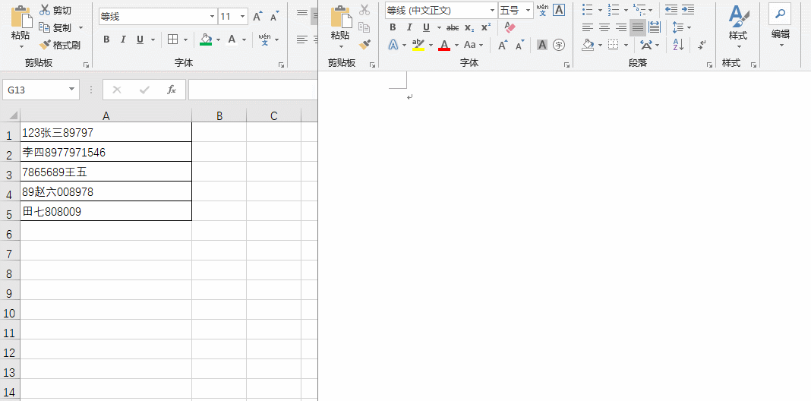Image resolution: width=811 pixels, height=401 pixels.
Task: Click Cut (剪切) in Excel ribbon
Action: [55, 10]
